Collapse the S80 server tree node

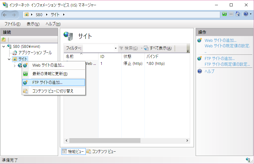pyautogui.click(x=3, y=46)
